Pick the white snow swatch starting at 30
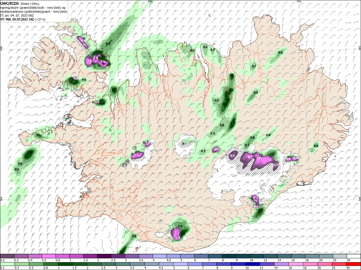 tap(354, 256)
